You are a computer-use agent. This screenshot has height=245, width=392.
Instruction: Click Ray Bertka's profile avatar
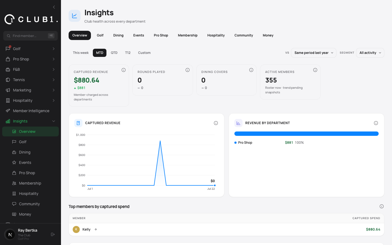click(10, 234)
